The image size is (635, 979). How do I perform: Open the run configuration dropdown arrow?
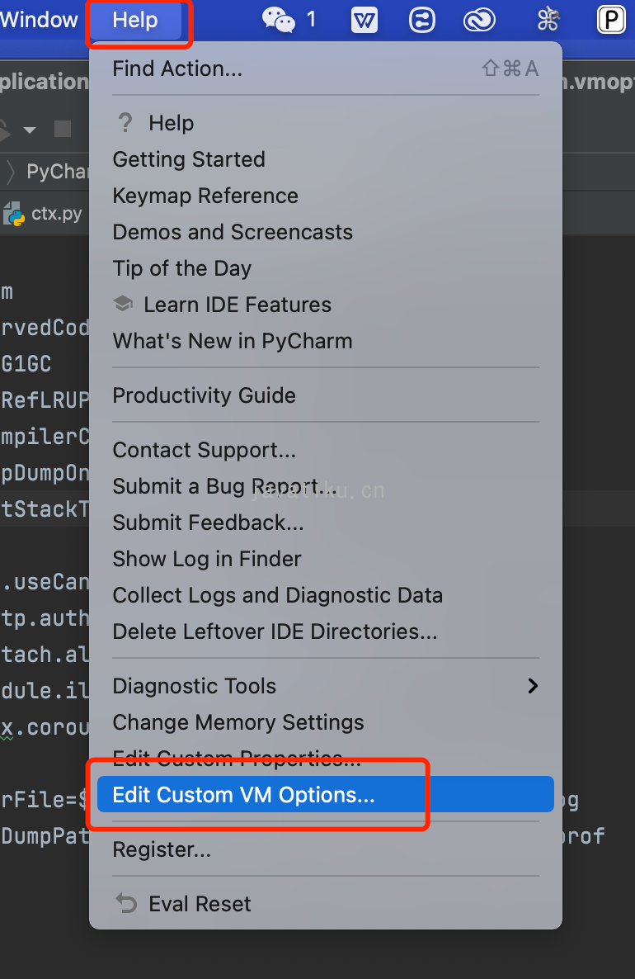click(30, 130)
